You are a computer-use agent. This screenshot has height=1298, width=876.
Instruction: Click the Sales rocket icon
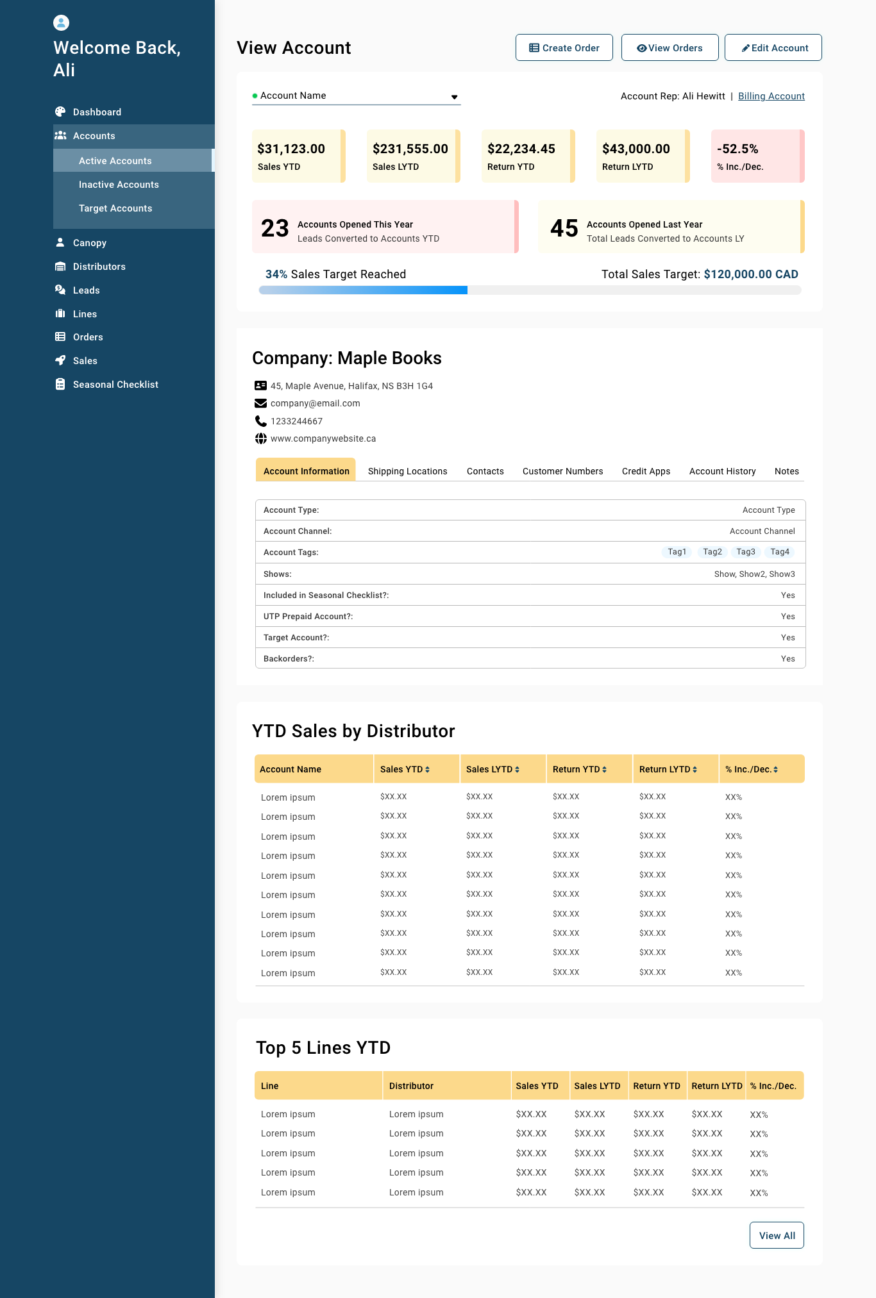tap(60, 360)
